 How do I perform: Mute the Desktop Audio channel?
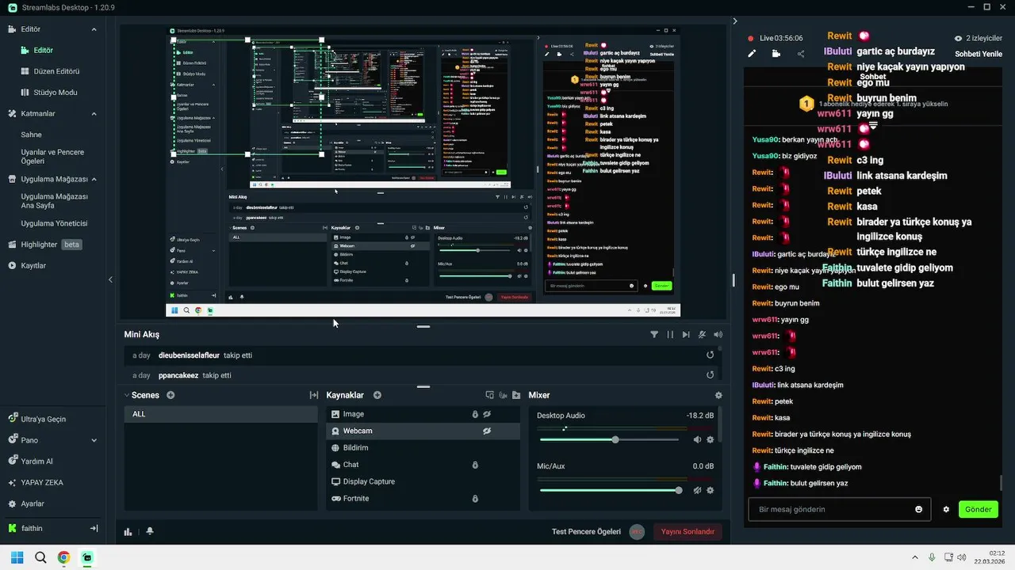pos(697,439)
